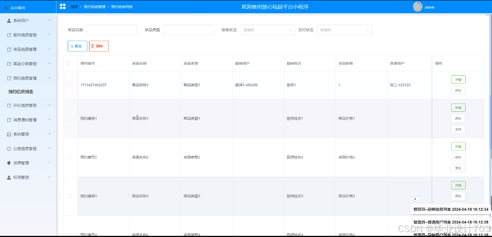This screenshot has width=492, height=237.
Task: Click the home icon beside 后台首页
Action: [x=6, y=7]
